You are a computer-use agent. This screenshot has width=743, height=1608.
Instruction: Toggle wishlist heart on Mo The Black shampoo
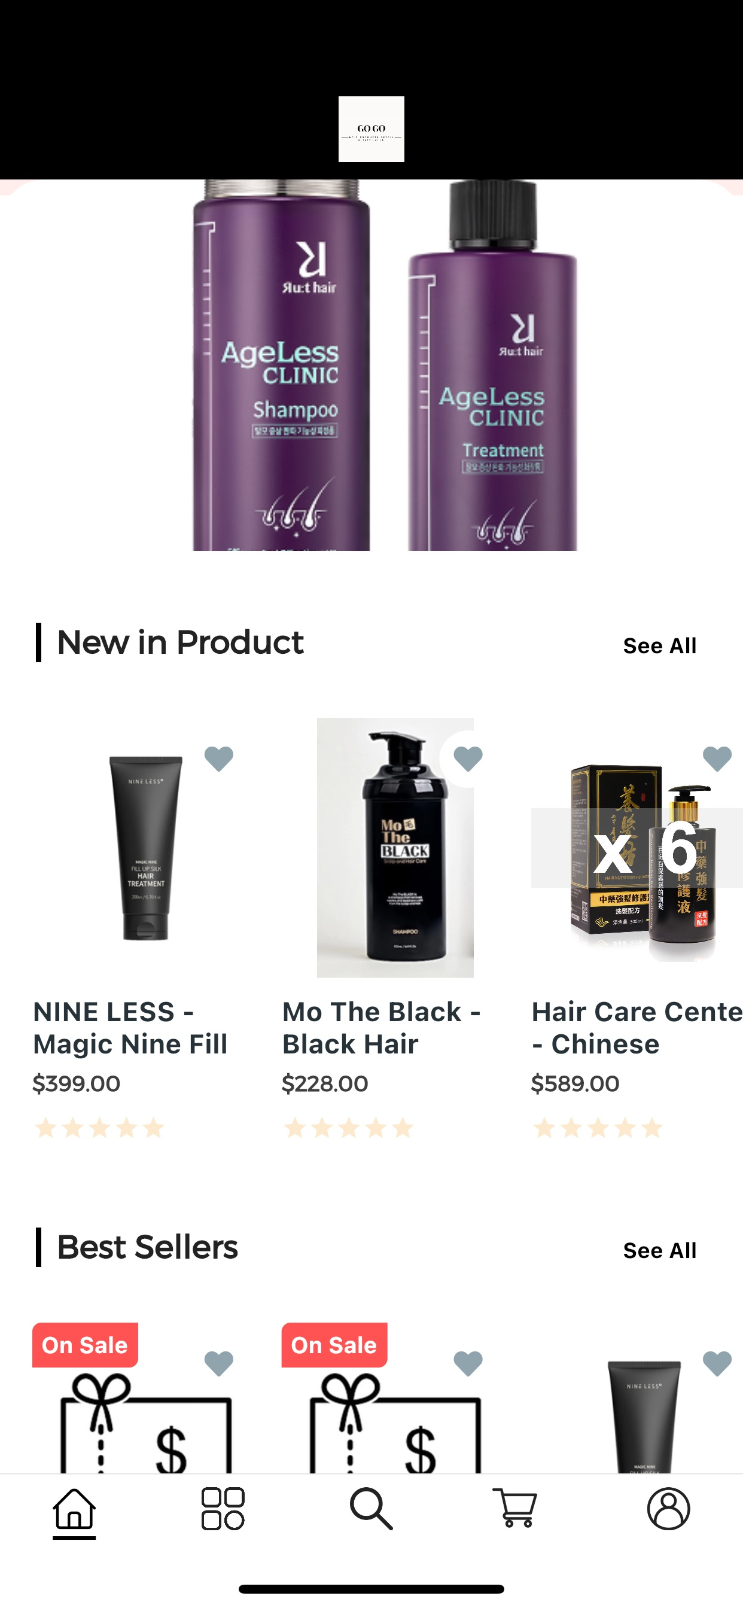468,759
